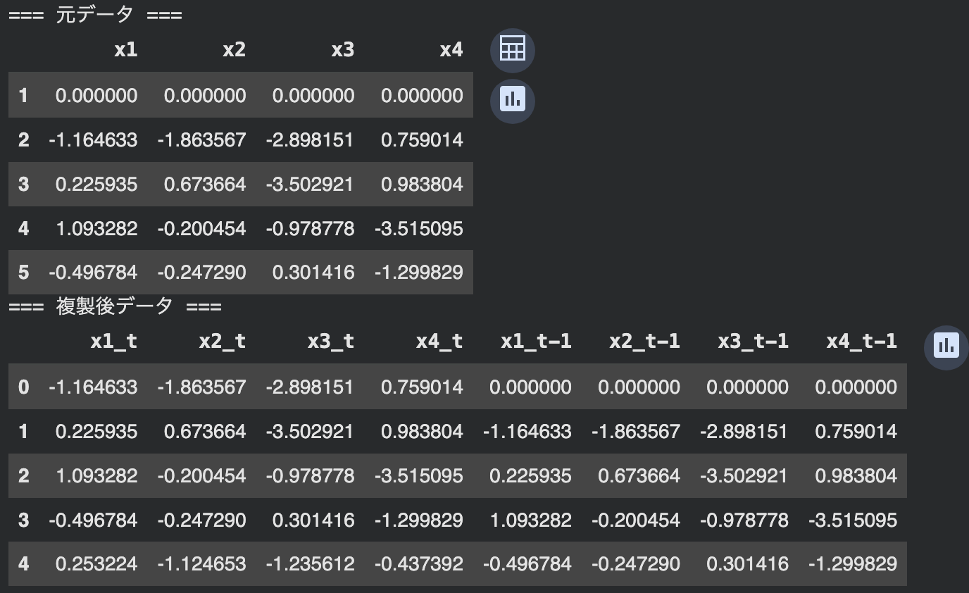Select the -0.437392 value under x4_t
This screenshot has height=593, width=969.
[418, 564]
